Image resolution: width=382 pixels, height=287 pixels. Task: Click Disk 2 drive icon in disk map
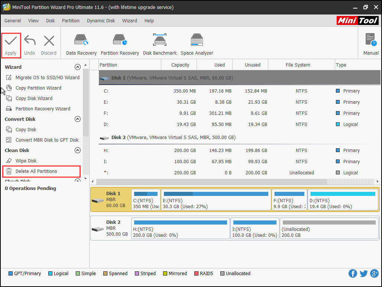click(98, 229)
